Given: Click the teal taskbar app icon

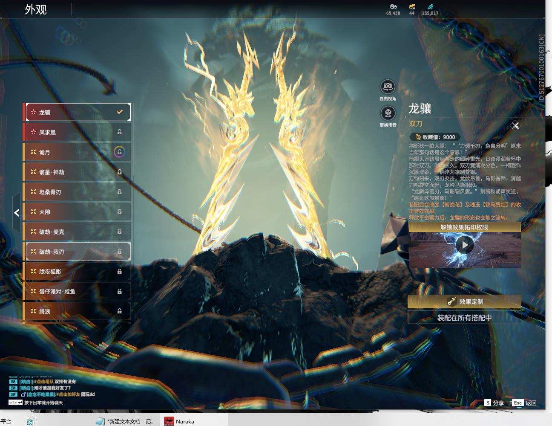Looking at the screenshot, I should [x=32, y=421].
